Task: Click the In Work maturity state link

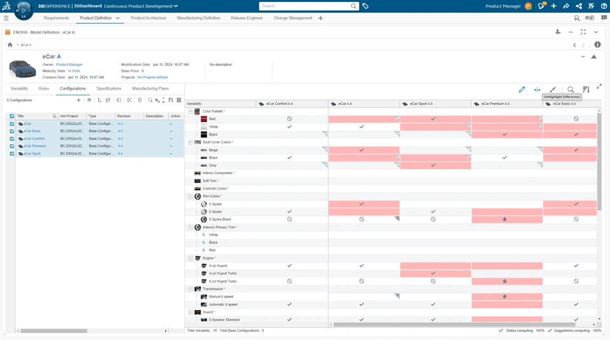Action: (74, 71)
